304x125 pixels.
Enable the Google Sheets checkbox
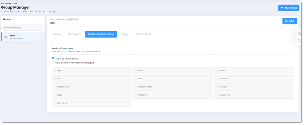coord(136,87)
